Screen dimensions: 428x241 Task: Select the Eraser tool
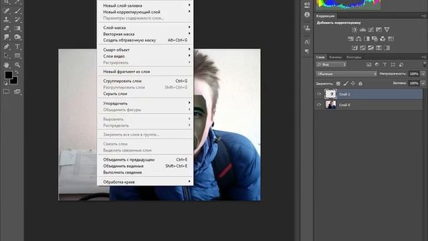pyautogui.click(x=7, y=28)
